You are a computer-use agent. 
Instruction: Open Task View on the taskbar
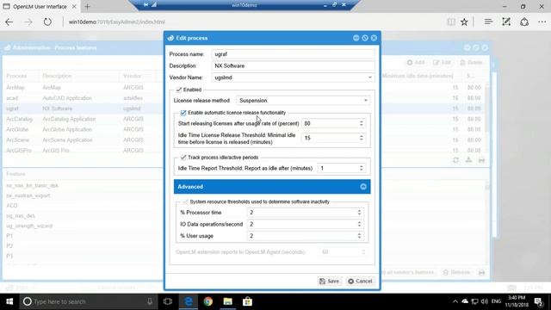tap(168, 301)
